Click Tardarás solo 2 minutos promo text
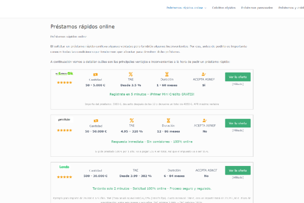This screenshot has height=203, width=304. [x=152, y=189]
